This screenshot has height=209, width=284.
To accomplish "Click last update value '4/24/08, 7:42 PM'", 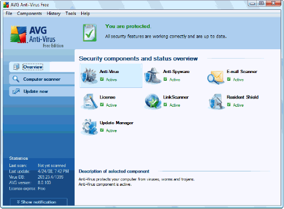I will [x=53, y=171].
